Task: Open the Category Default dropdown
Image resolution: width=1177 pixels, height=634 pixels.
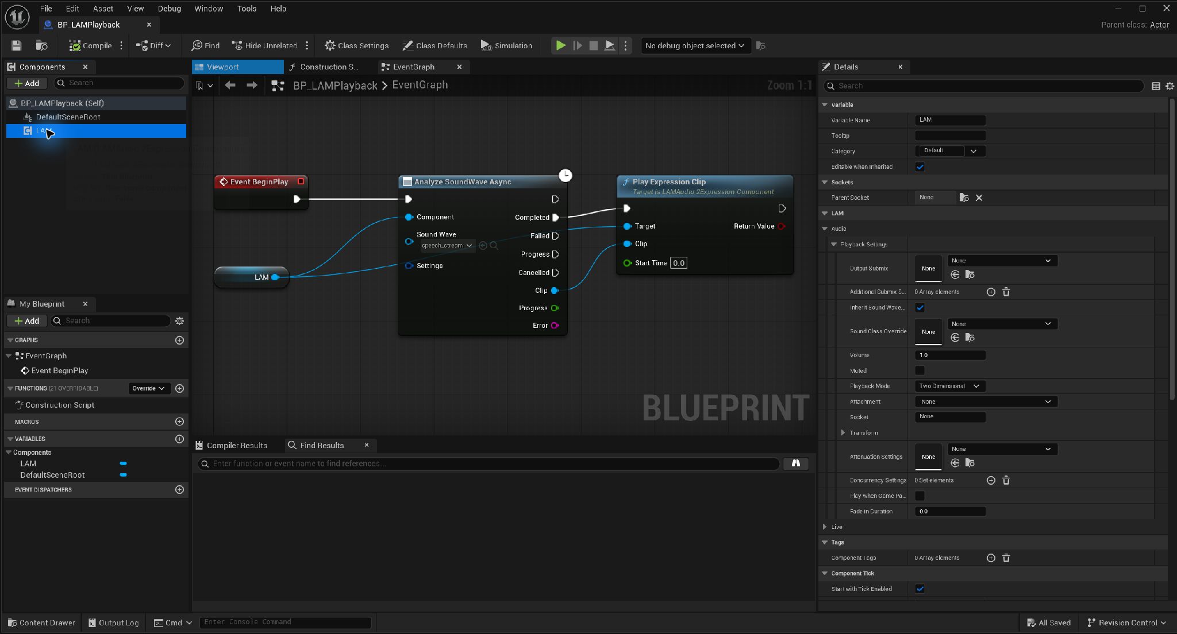Action: click(x=949, y=151)
